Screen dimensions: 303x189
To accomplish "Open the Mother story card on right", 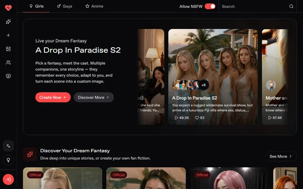I will [275, 77].
